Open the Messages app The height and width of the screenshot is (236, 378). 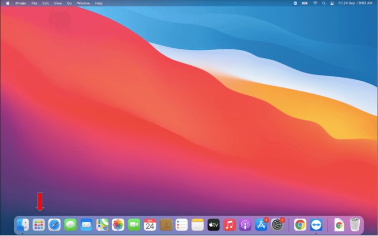click(x=70, y=225)
